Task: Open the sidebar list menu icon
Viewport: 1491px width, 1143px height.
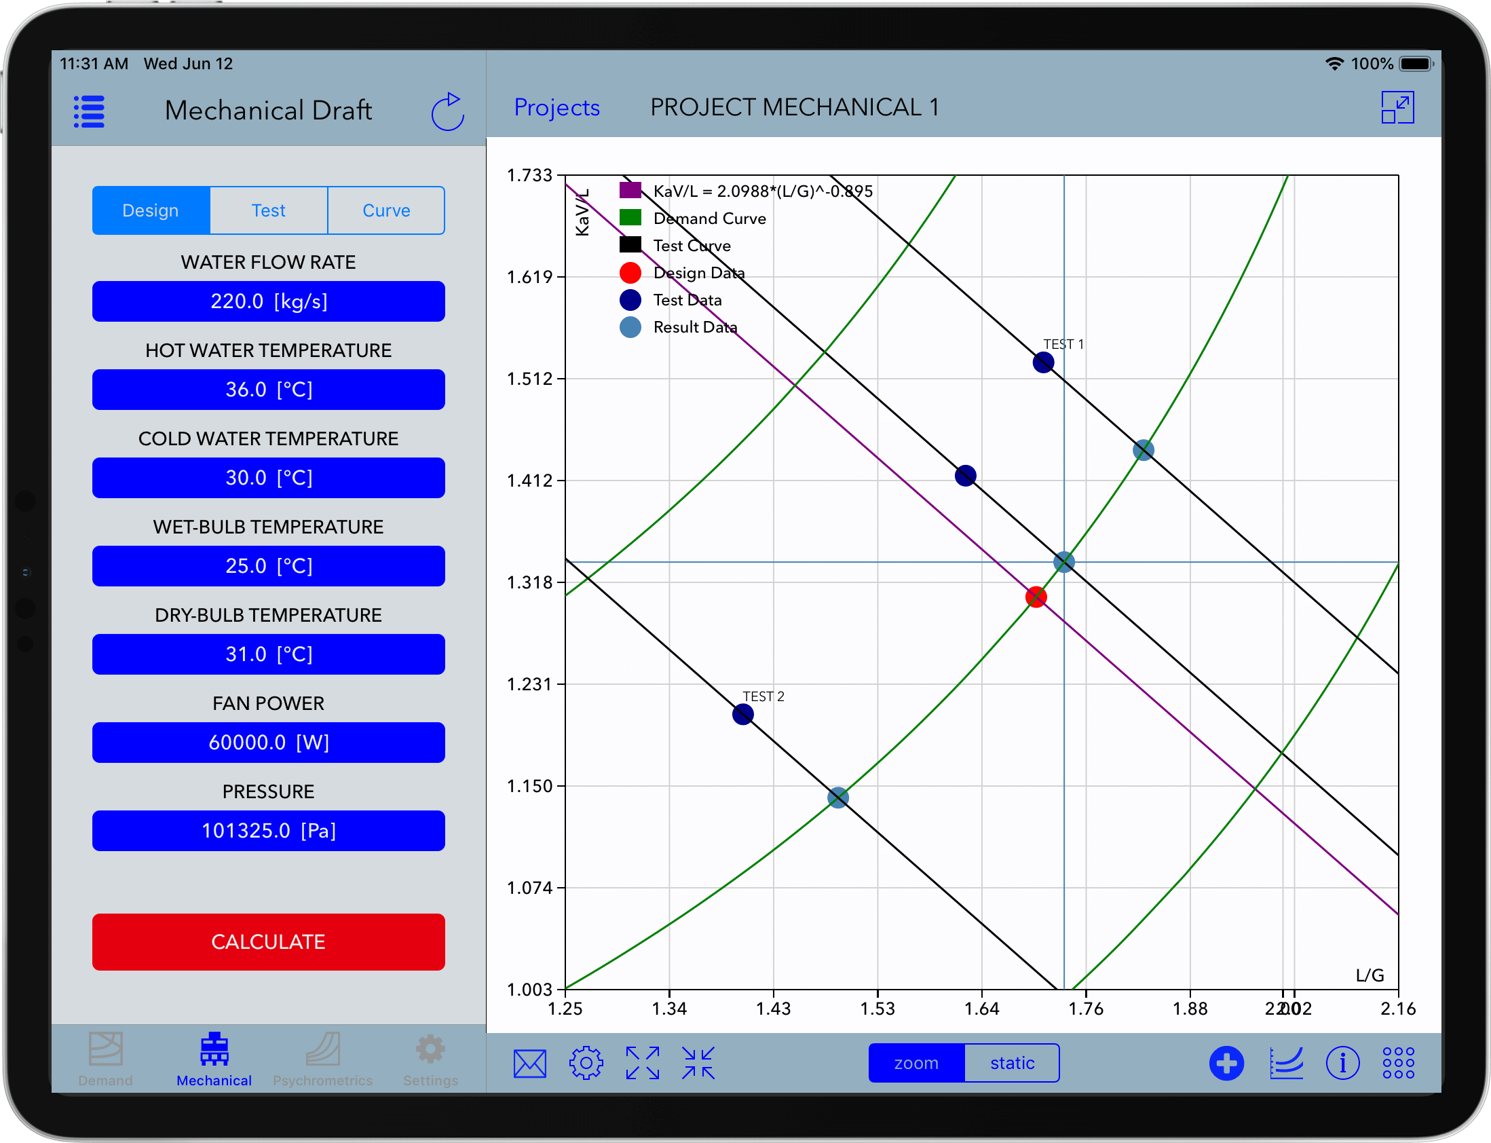Action: click(x=88, y=111)
